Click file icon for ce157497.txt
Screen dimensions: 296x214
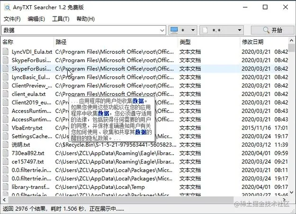coord(6,162)
